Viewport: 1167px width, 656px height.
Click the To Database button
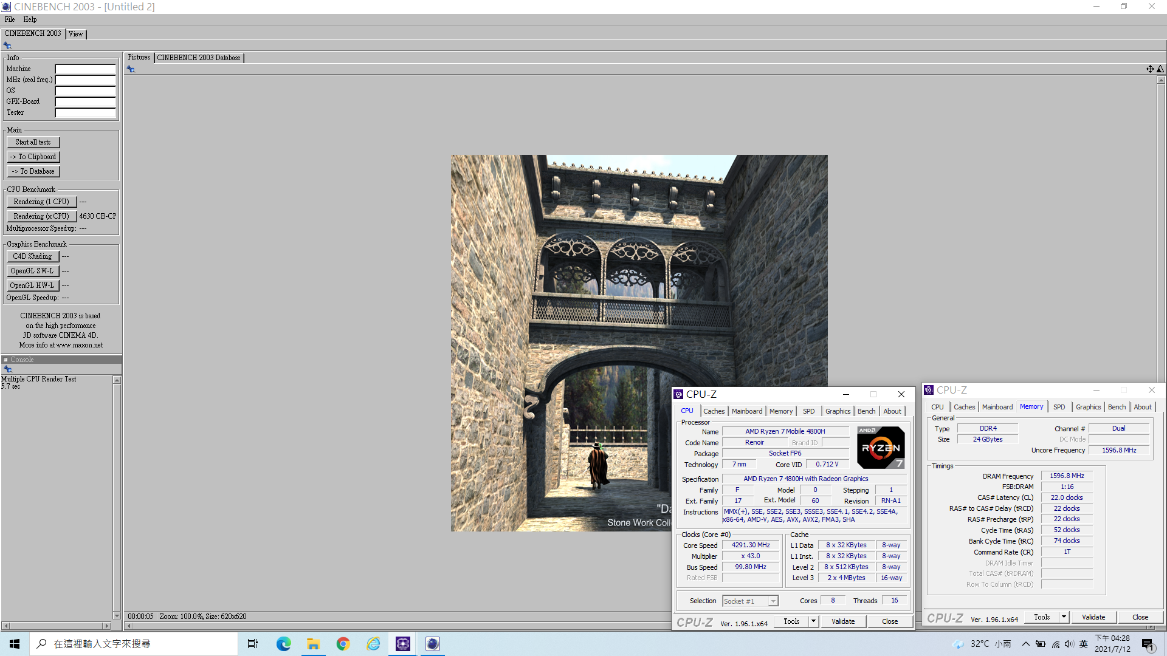33,171
